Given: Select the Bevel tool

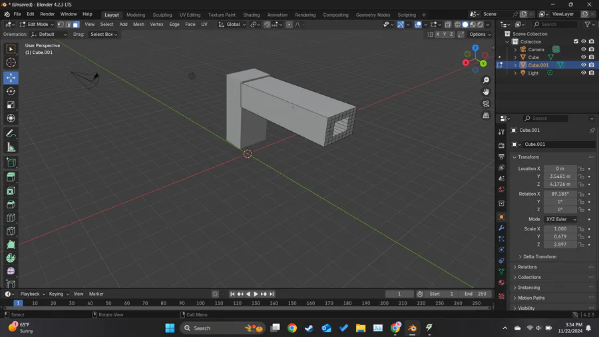Looking at the screenshot, I should click(11, 204).
